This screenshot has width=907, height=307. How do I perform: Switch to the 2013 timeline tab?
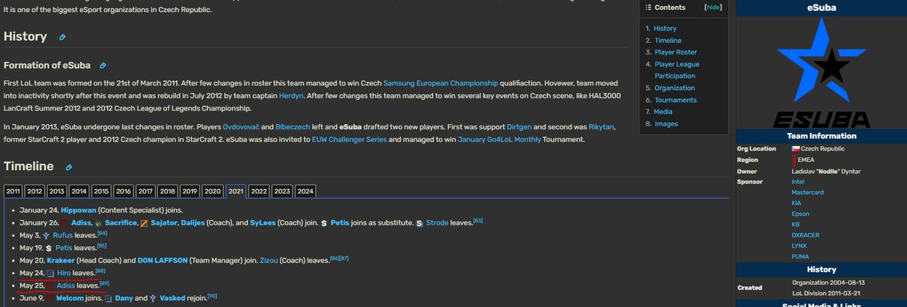(57, 191)
